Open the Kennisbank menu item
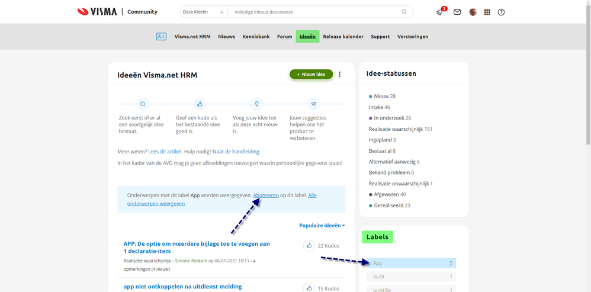This screenshot has height=292, width=591. [256, 37]
